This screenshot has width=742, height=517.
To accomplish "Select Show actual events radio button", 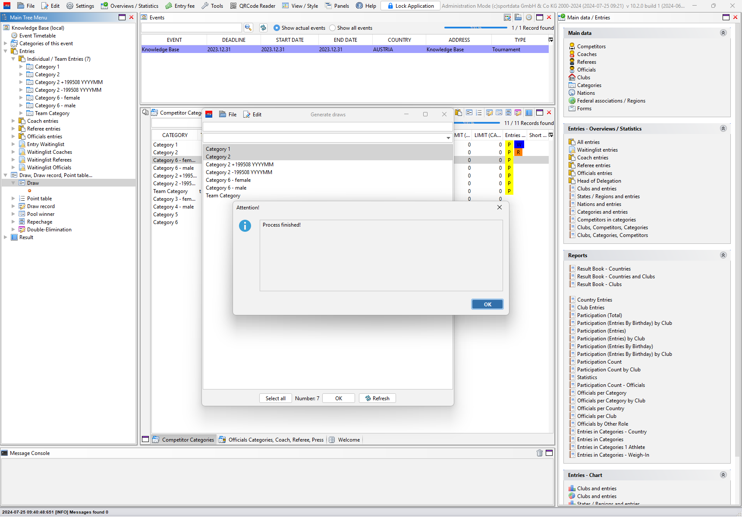I will [277, 28].
